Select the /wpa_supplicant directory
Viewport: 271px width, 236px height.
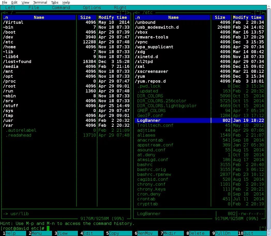pos(199,47)
